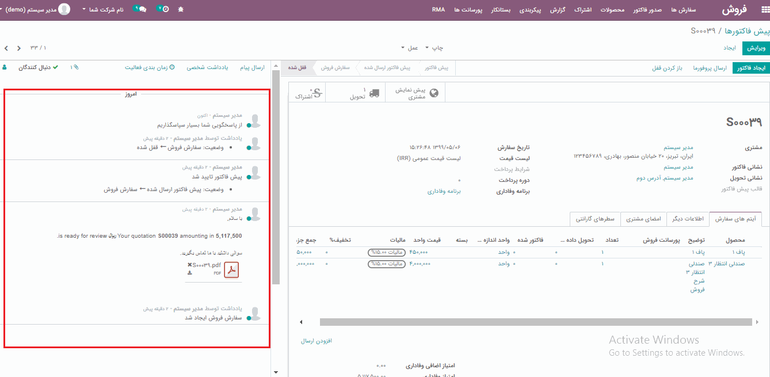
Task: Switch to the سطرهای گارانتی tab
Action: tap(595, 219)
